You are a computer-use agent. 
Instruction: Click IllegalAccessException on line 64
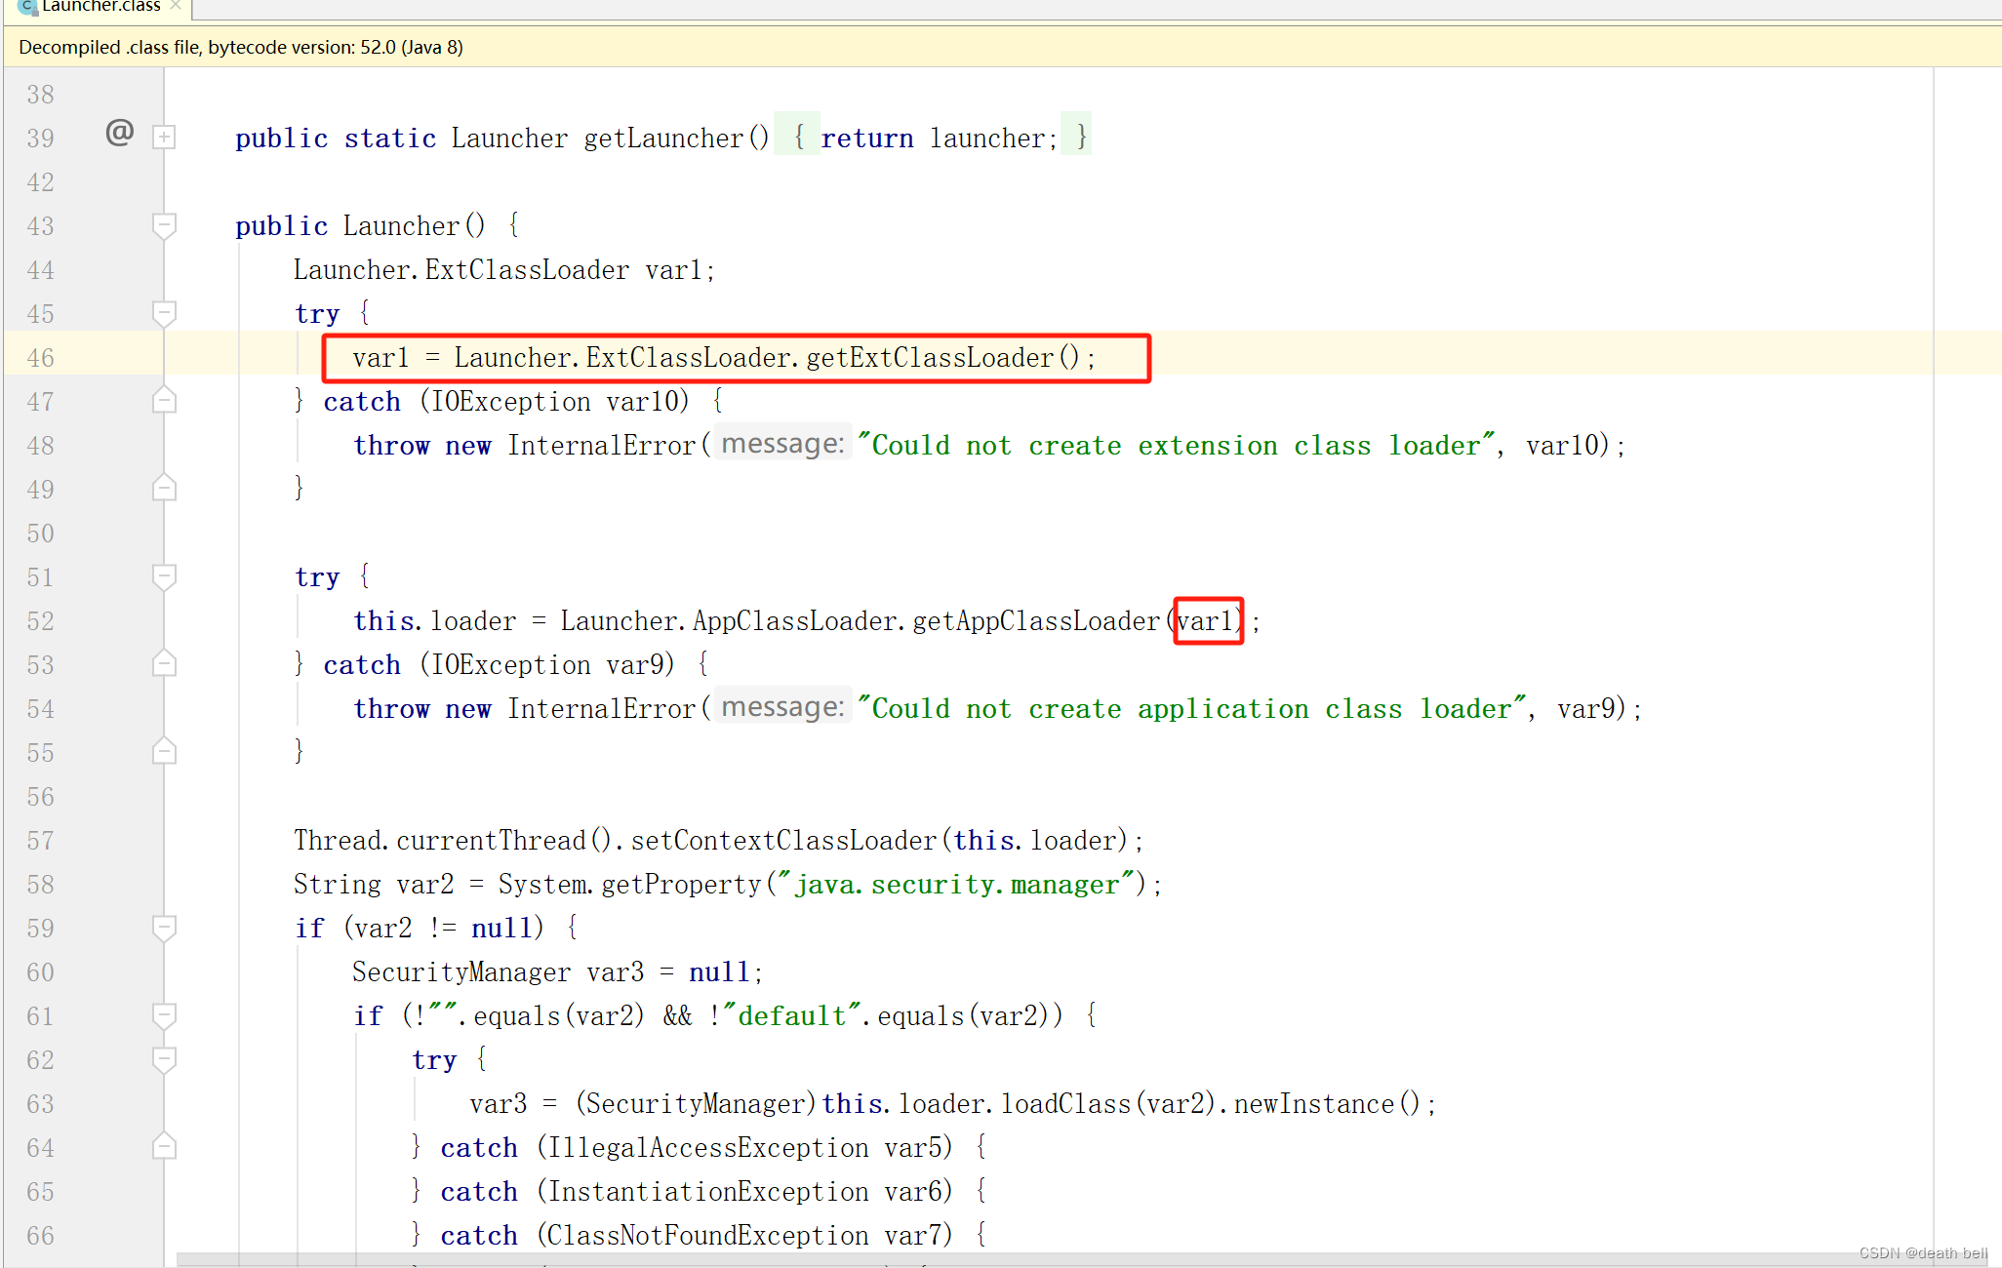click(708, 1148)
